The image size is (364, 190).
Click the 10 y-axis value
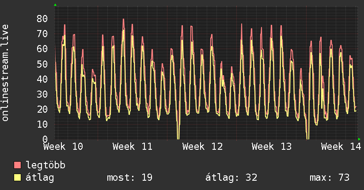[42, 125]
